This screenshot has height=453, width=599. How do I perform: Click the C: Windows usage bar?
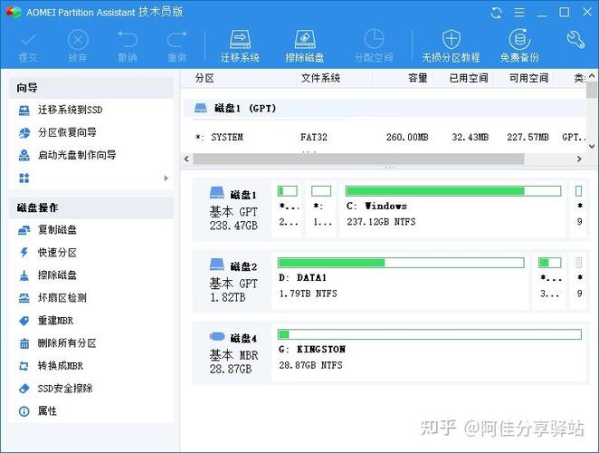[x=453, y=191]
